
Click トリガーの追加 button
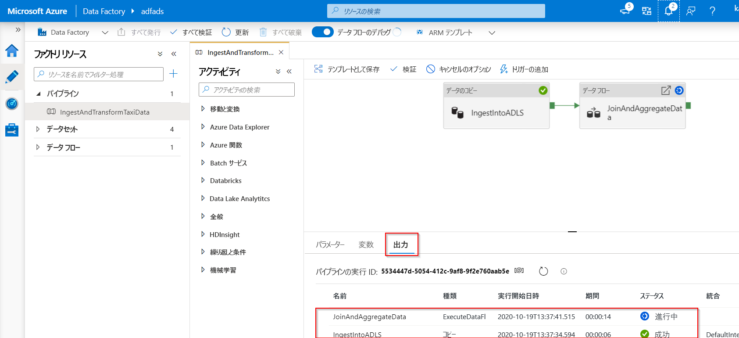(524, 69)
